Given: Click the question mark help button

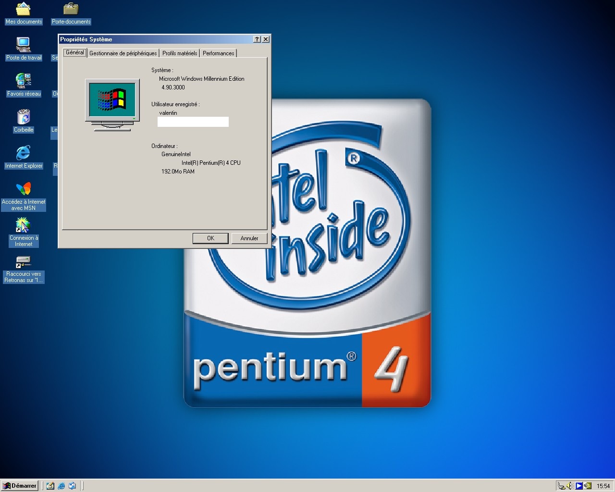Looking at the screenshot, I should (x=257, y=39).
